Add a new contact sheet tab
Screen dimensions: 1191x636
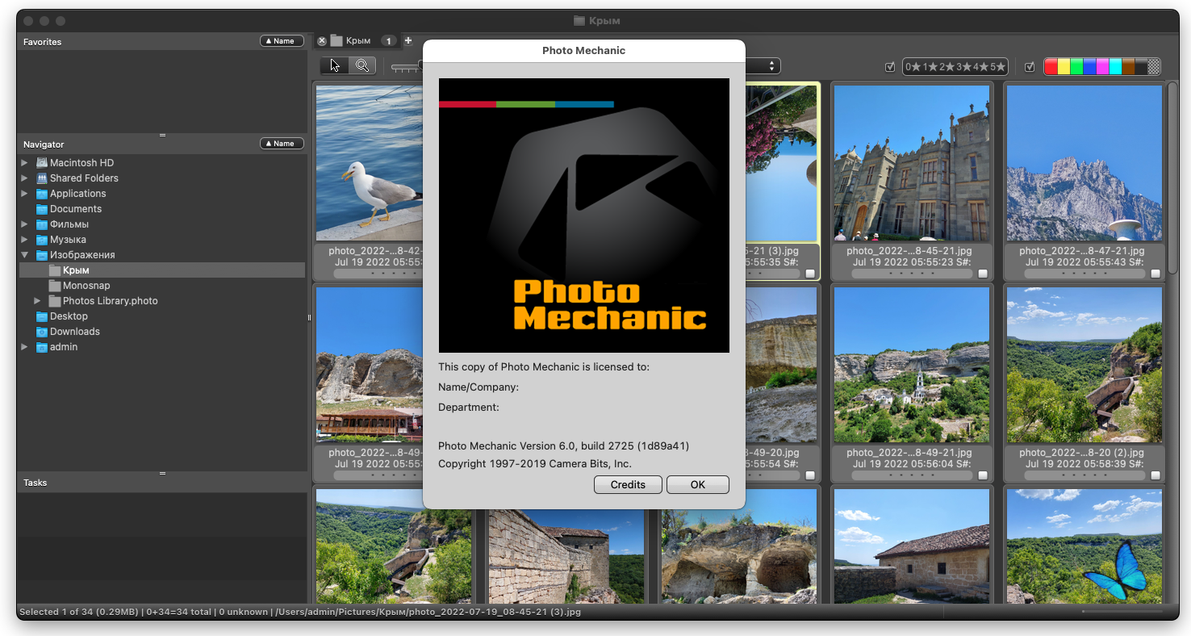tap(408, 40)
